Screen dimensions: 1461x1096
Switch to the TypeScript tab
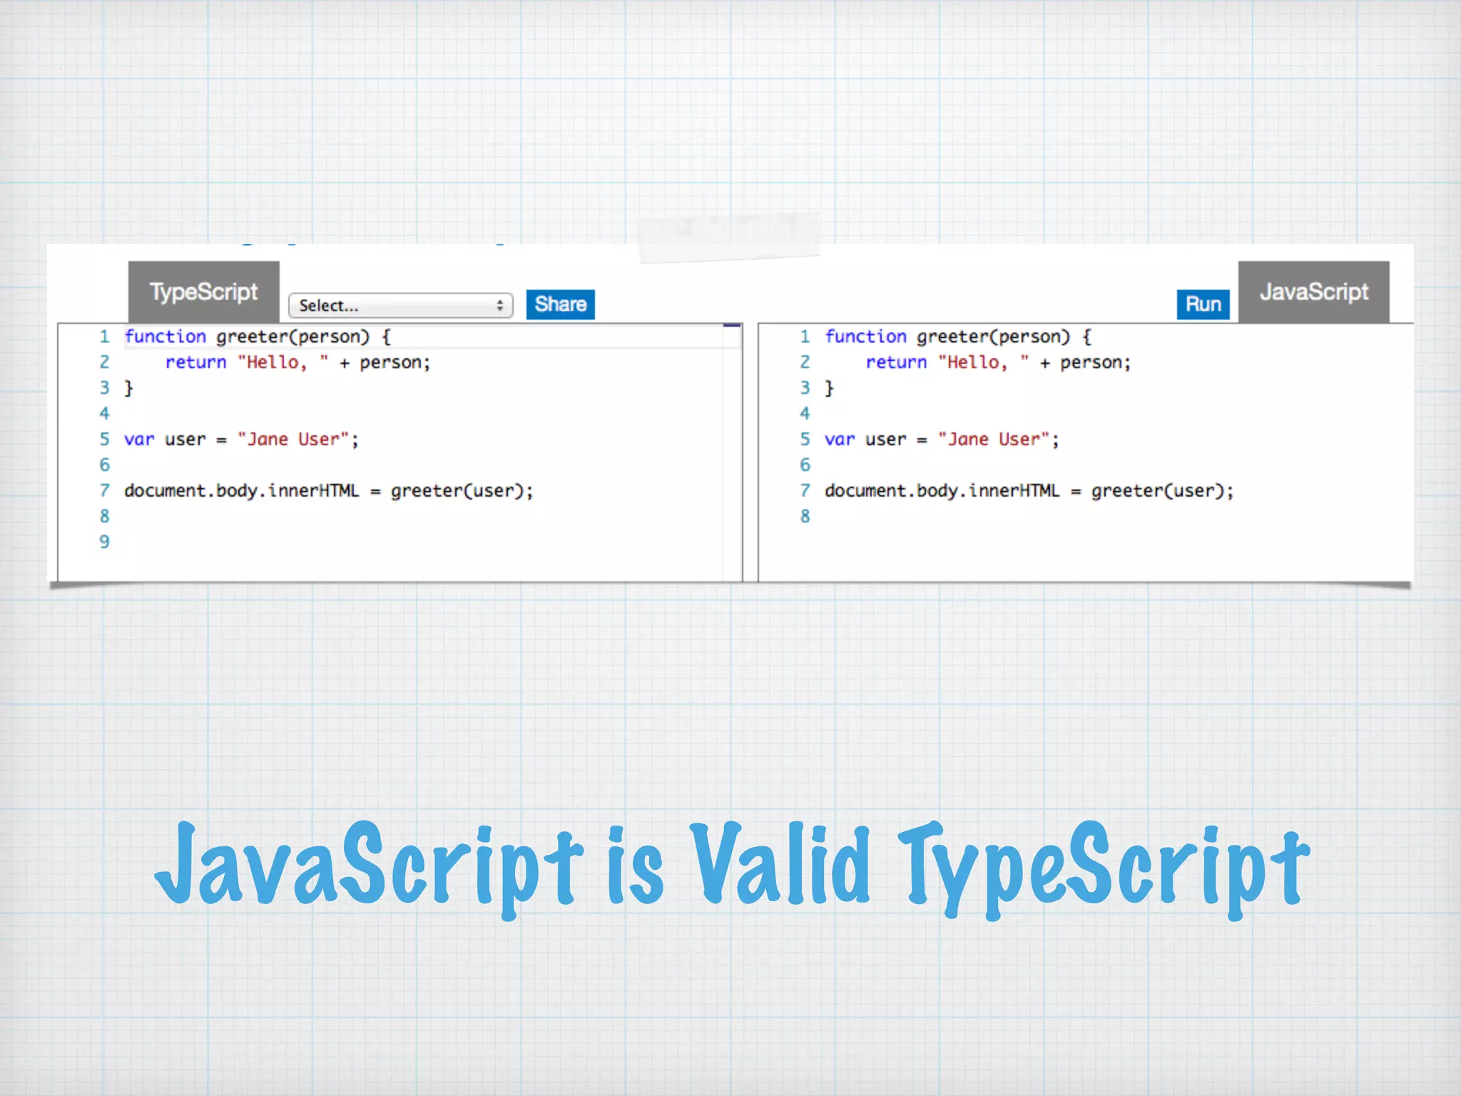point(203,292)
